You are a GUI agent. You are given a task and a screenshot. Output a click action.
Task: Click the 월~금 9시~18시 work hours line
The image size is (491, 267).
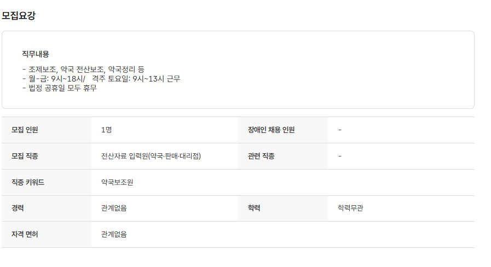click(x=101, y=79)
